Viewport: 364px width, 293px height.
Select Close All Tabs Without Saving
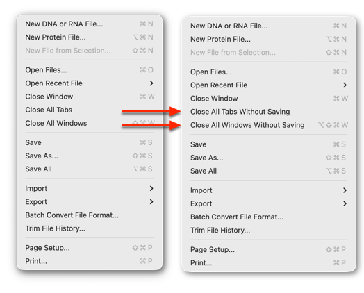coord(269,112)
